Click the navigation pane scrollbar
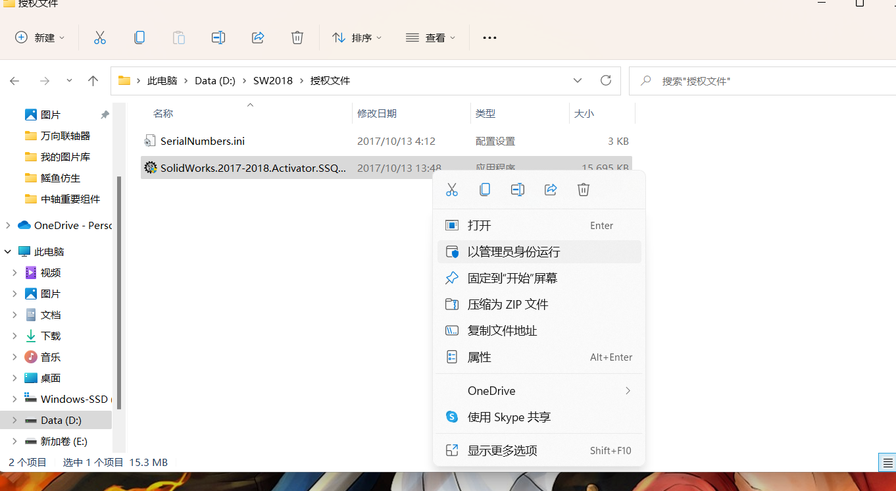Viewport: 896px width, 491px height. coord(119,292)
